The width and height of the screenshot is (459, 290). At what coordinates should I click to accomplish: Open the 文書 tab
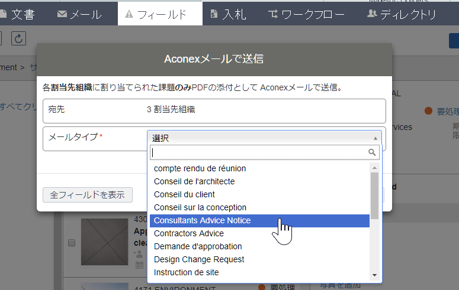(x=18, y=14)
